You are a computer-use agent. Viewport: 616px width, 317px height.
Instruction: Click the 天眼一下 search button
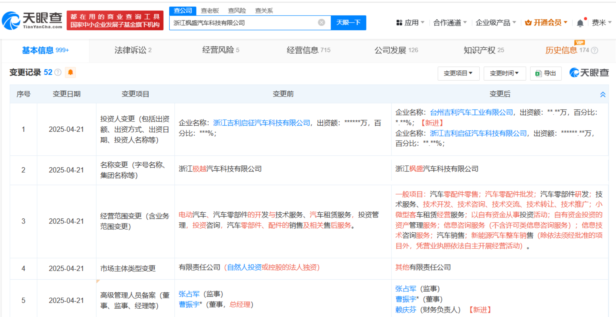348,23
